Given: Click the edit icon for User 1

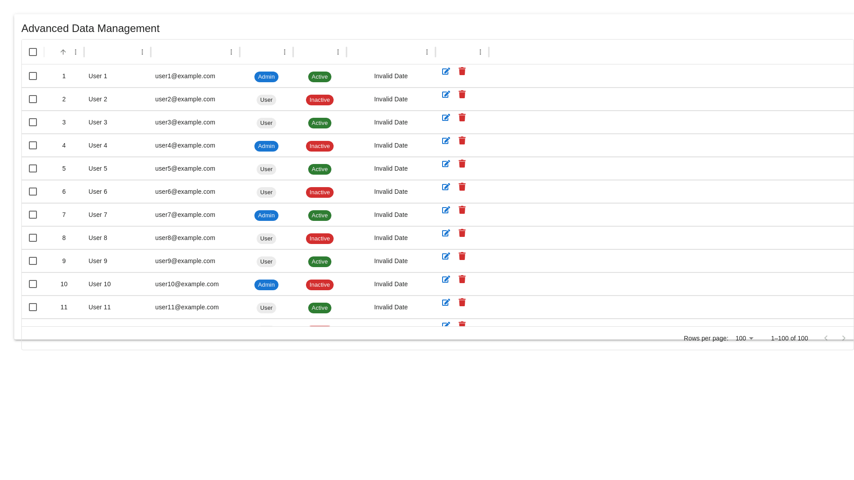Looking at the screenshot, I should tap(446, 72).
